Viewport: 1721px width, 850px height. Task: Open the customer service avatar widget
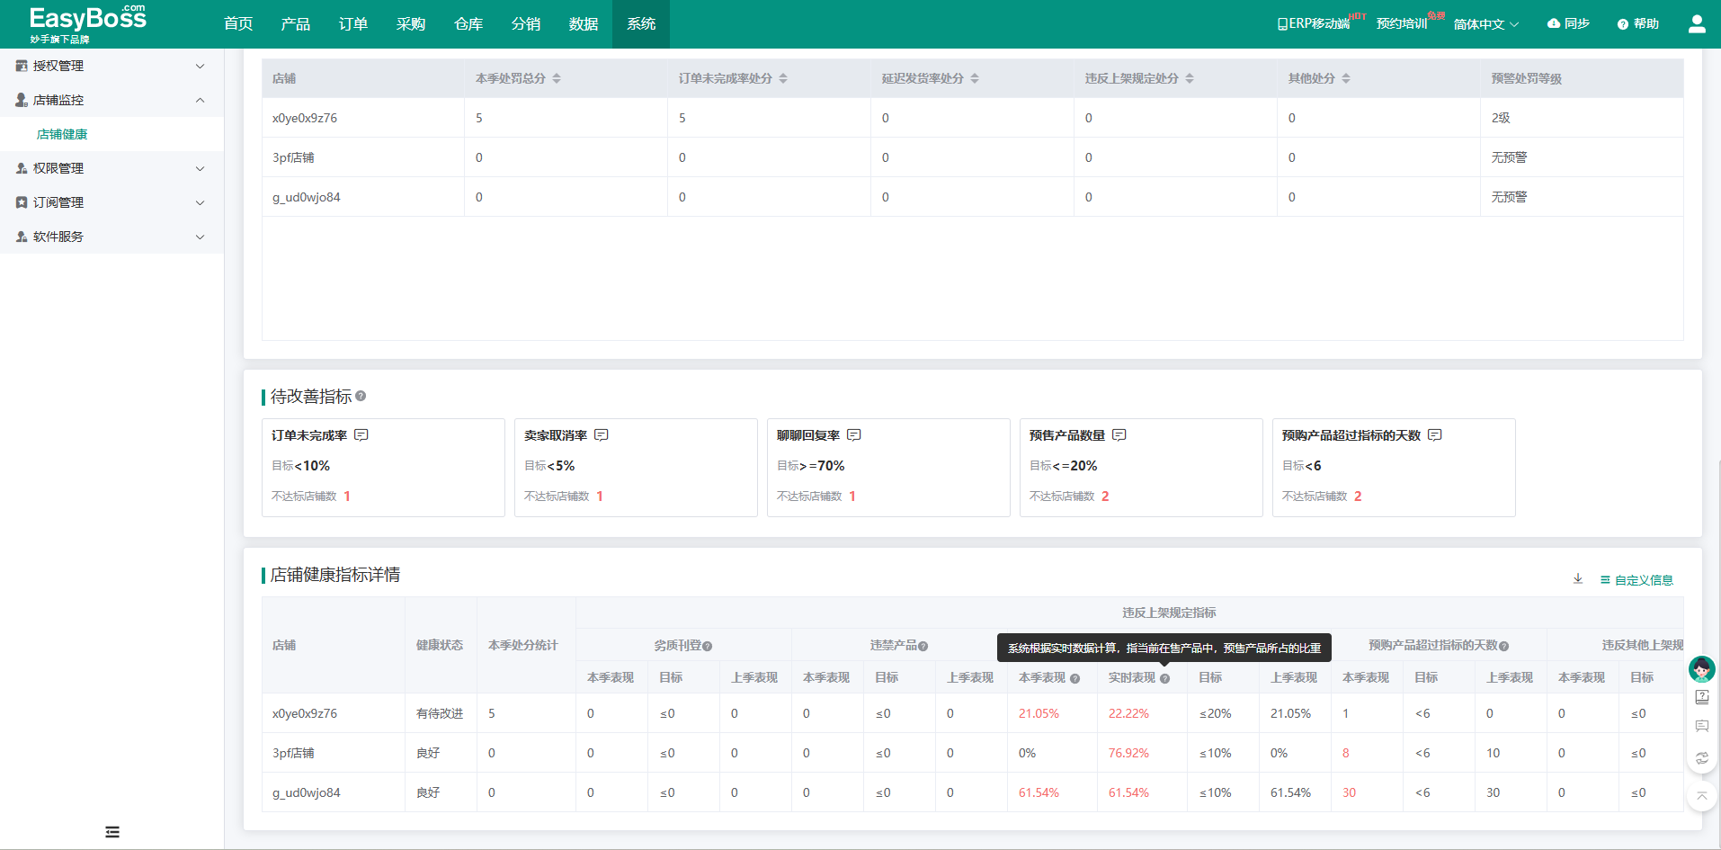point(1702,669)
